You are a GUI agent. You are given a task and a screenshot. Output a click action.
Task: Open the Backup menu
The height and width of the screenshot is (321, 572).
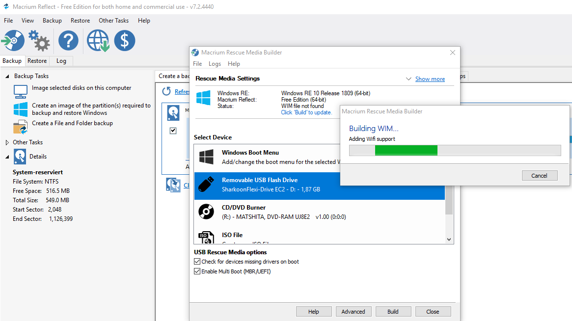click(x=52, y=21)
